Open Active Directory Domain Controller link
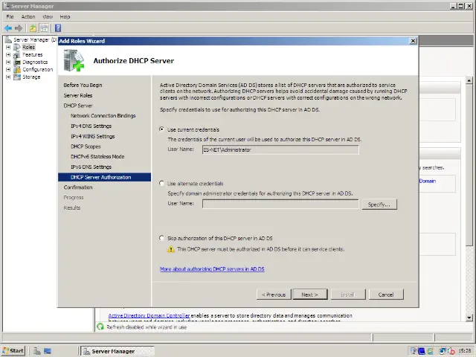This screenshot has height=357, width=476. click(149, 315)
